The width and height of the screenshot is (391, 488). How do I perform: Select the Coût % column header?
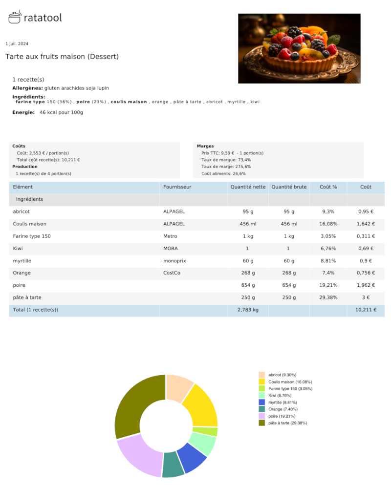click(328, 187)
